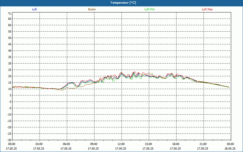Click the 45 y-axis label
243x152 pixels.
(x=10, y=44)
